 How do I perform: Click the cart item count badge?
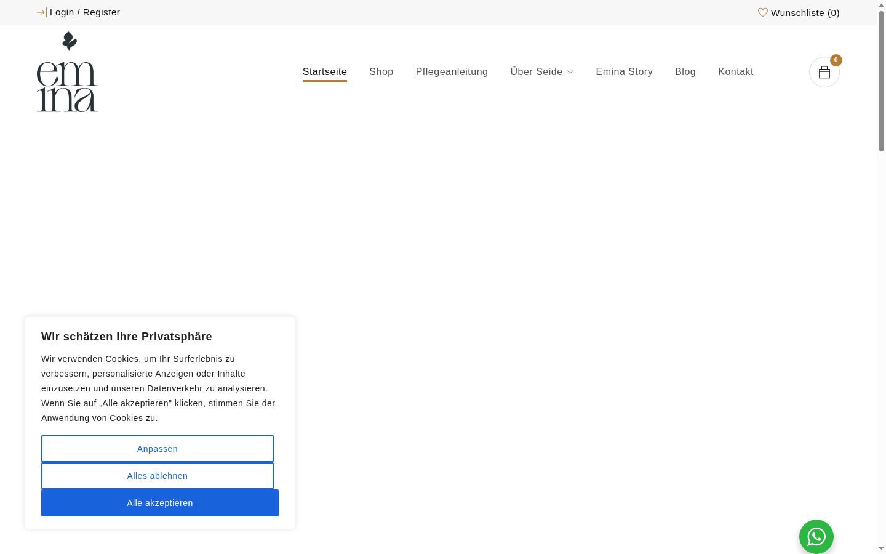tap(836, 60)
